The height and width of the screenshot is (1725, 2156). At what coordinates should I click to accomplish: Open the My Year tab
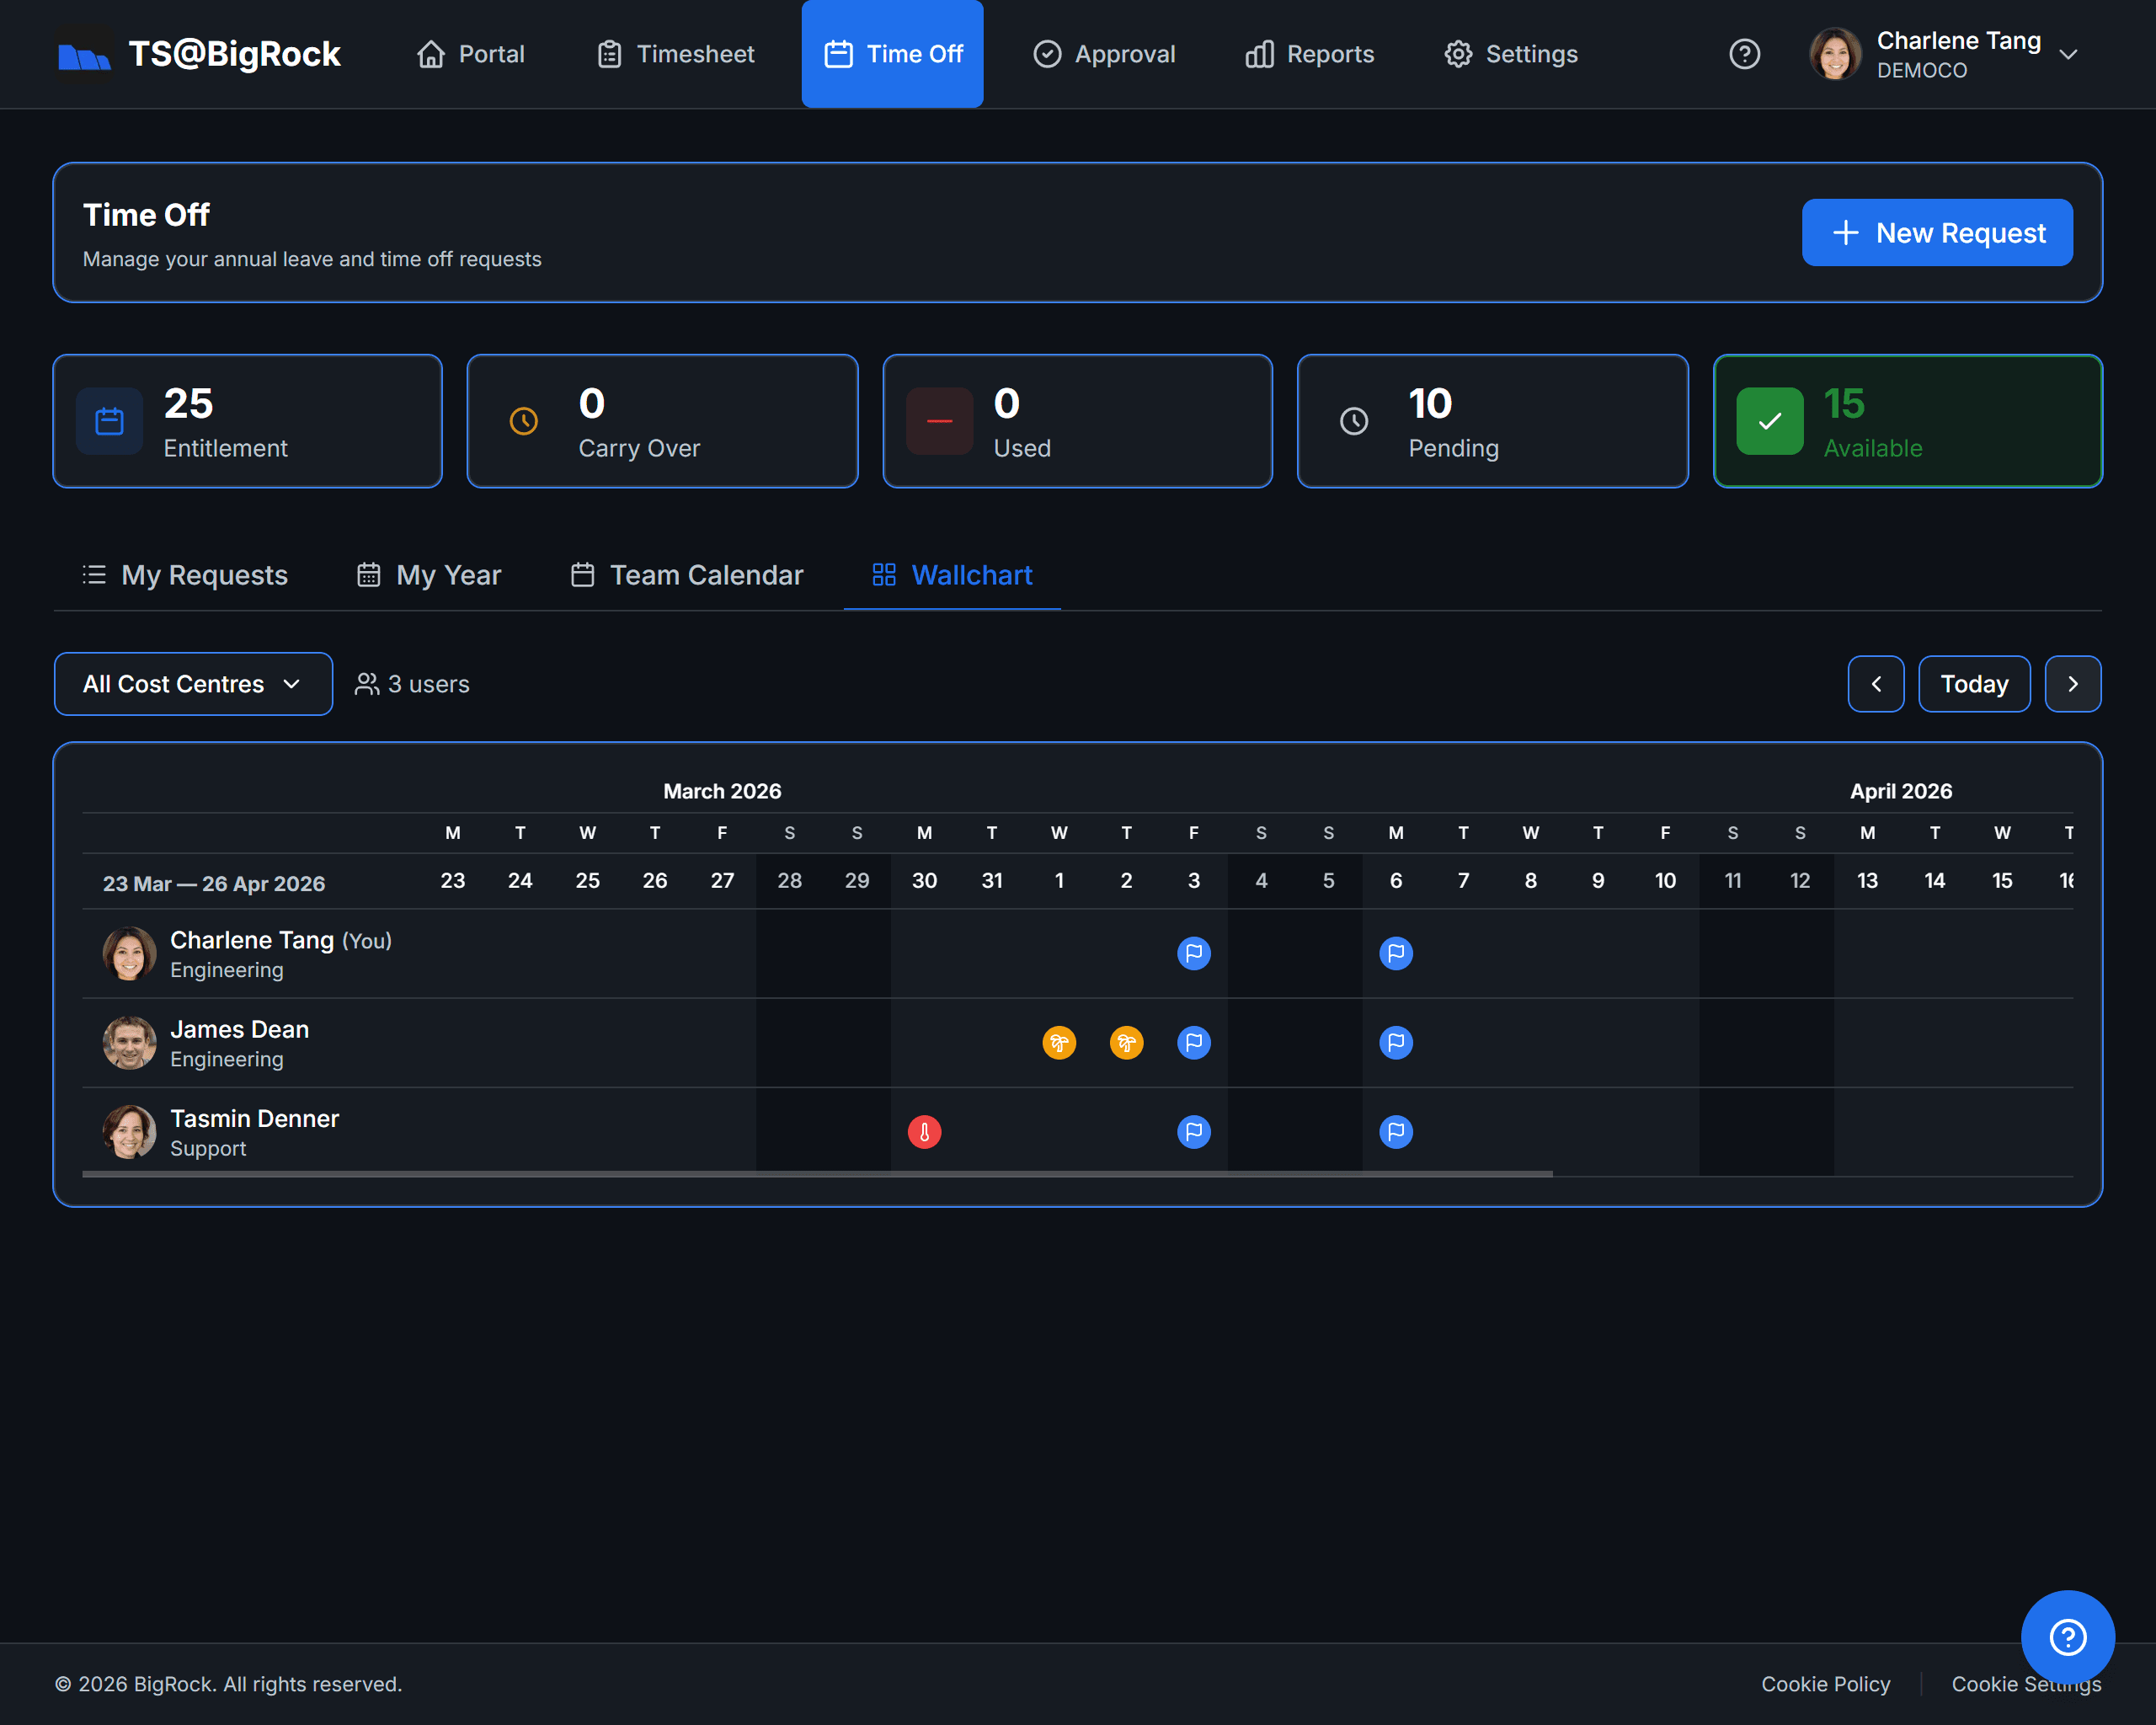click(429, 575)
